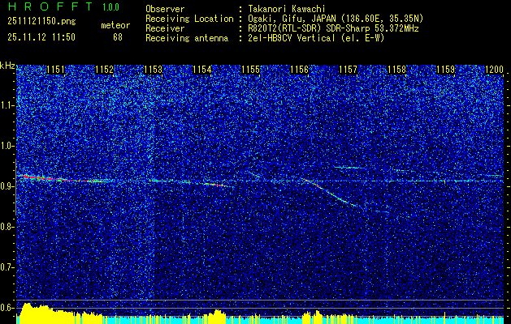Image resolution: width=511 pixels, height=324 pixels.
Task: Click the 0.8 kHz axis label
Action: click(7, 227)
